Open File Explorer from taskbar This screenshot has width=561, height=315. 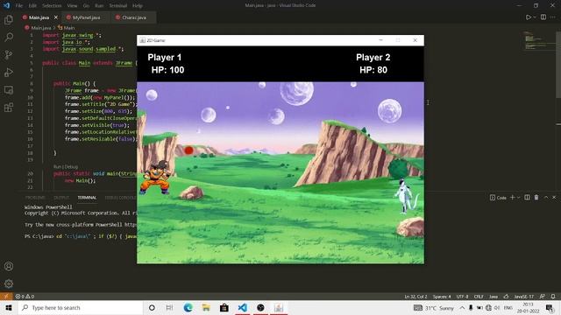click(206, 307)
